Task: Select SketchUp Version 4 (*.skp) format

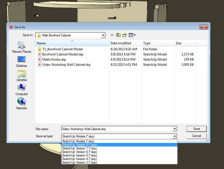Action: (x=119, y=159)
